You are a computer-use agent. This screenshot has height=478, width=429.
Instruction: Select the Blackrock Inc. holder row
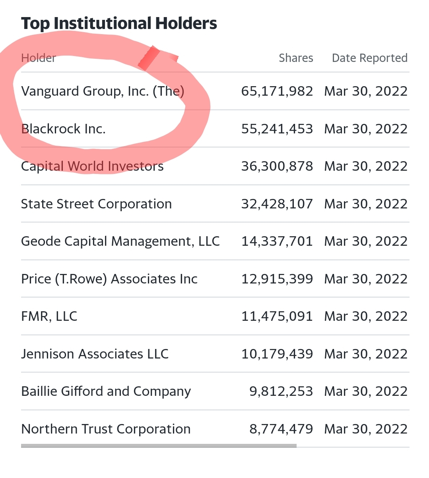[63, 129]
